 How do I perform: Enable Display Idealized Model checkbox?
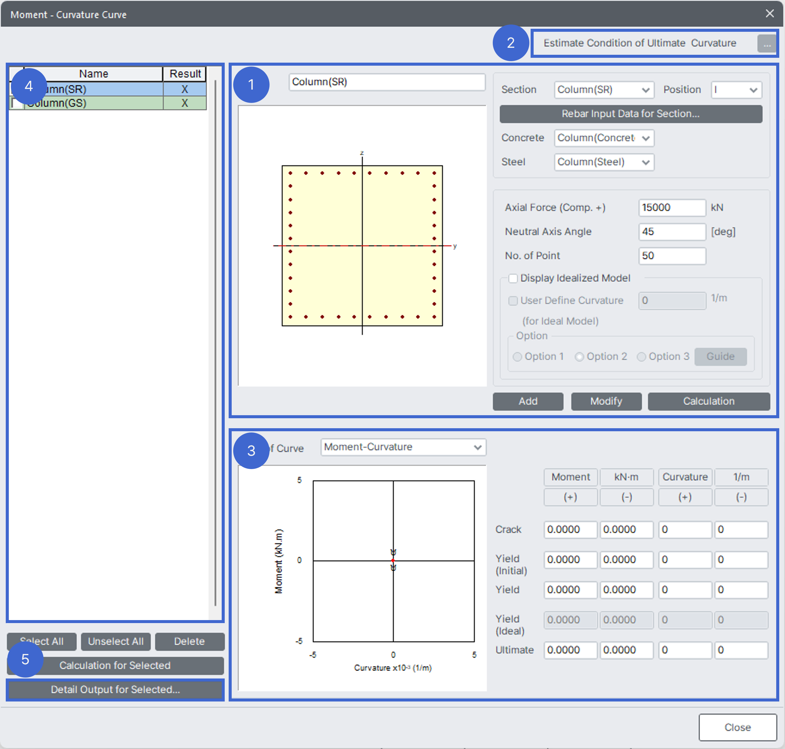pyautogui.click(x=513, y=278)
